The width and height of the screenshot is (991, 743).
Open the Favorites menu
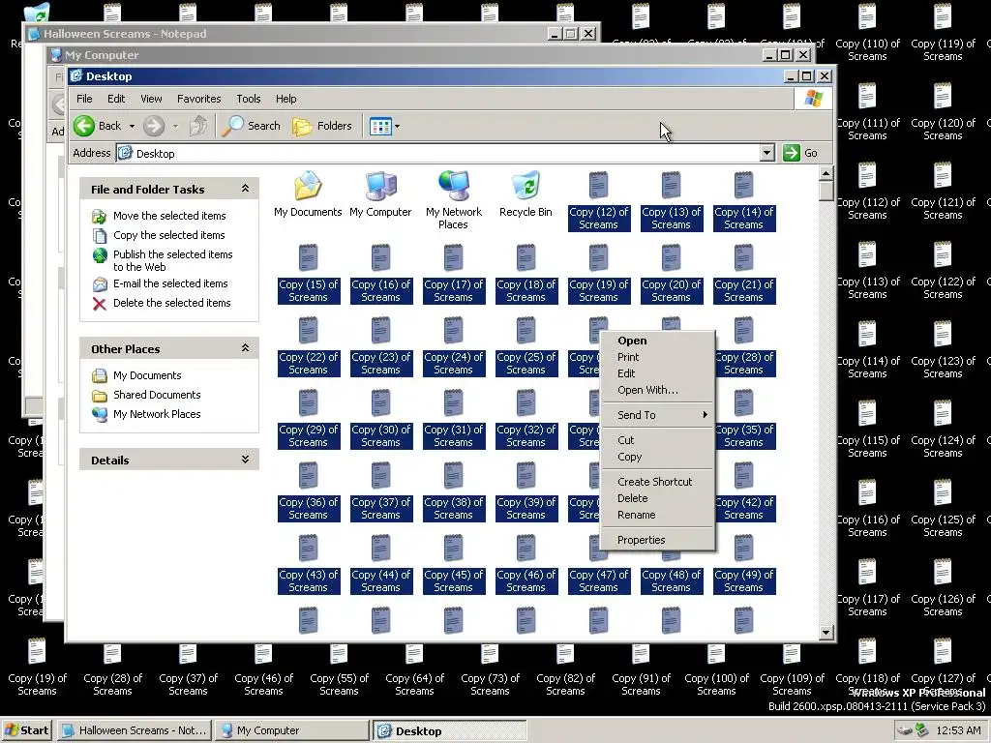click(x=199, y=99)
